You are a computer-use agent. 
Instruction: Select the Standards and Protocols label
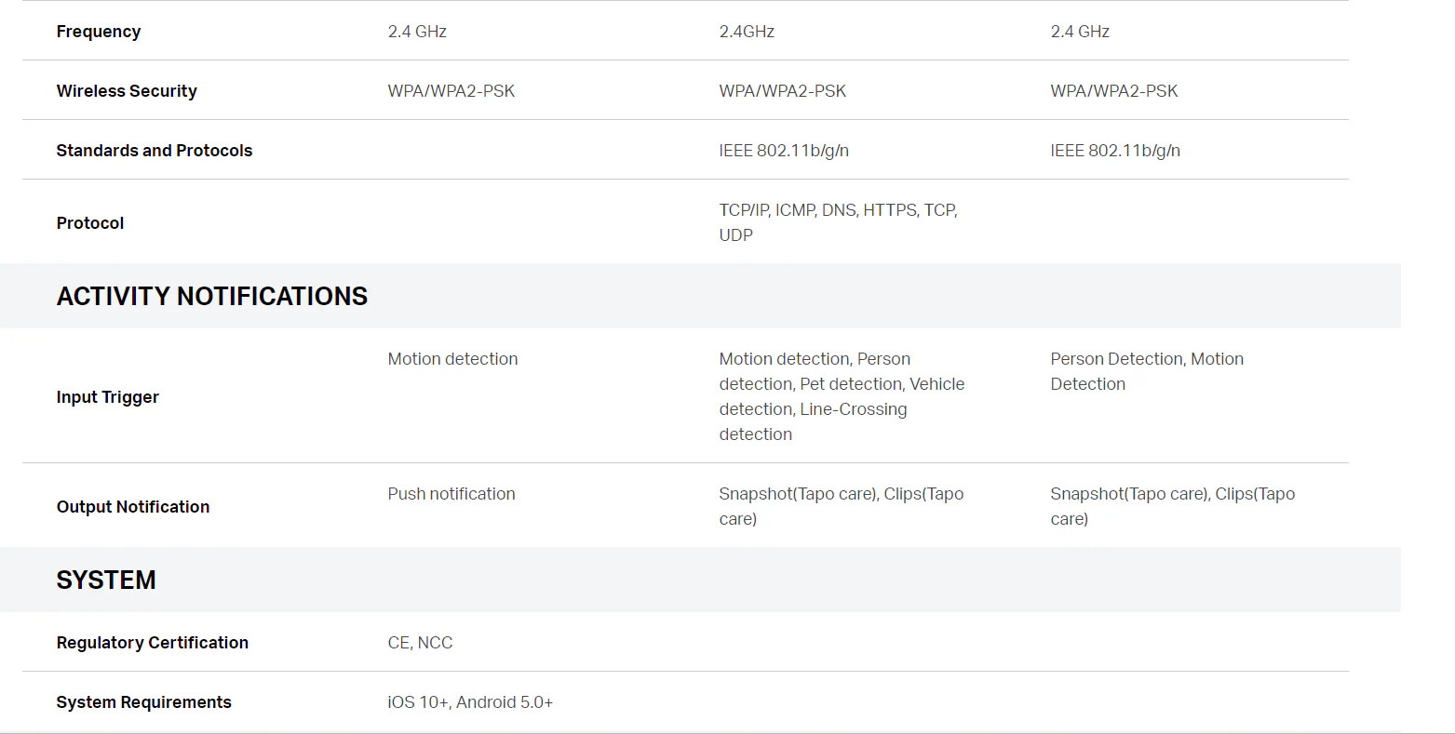155,151
